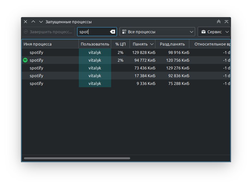Image resolution: width=252 pixels, height=187 pixels.
Task: Click the double up-arrow title bar icon
Action: coord(219,22)
